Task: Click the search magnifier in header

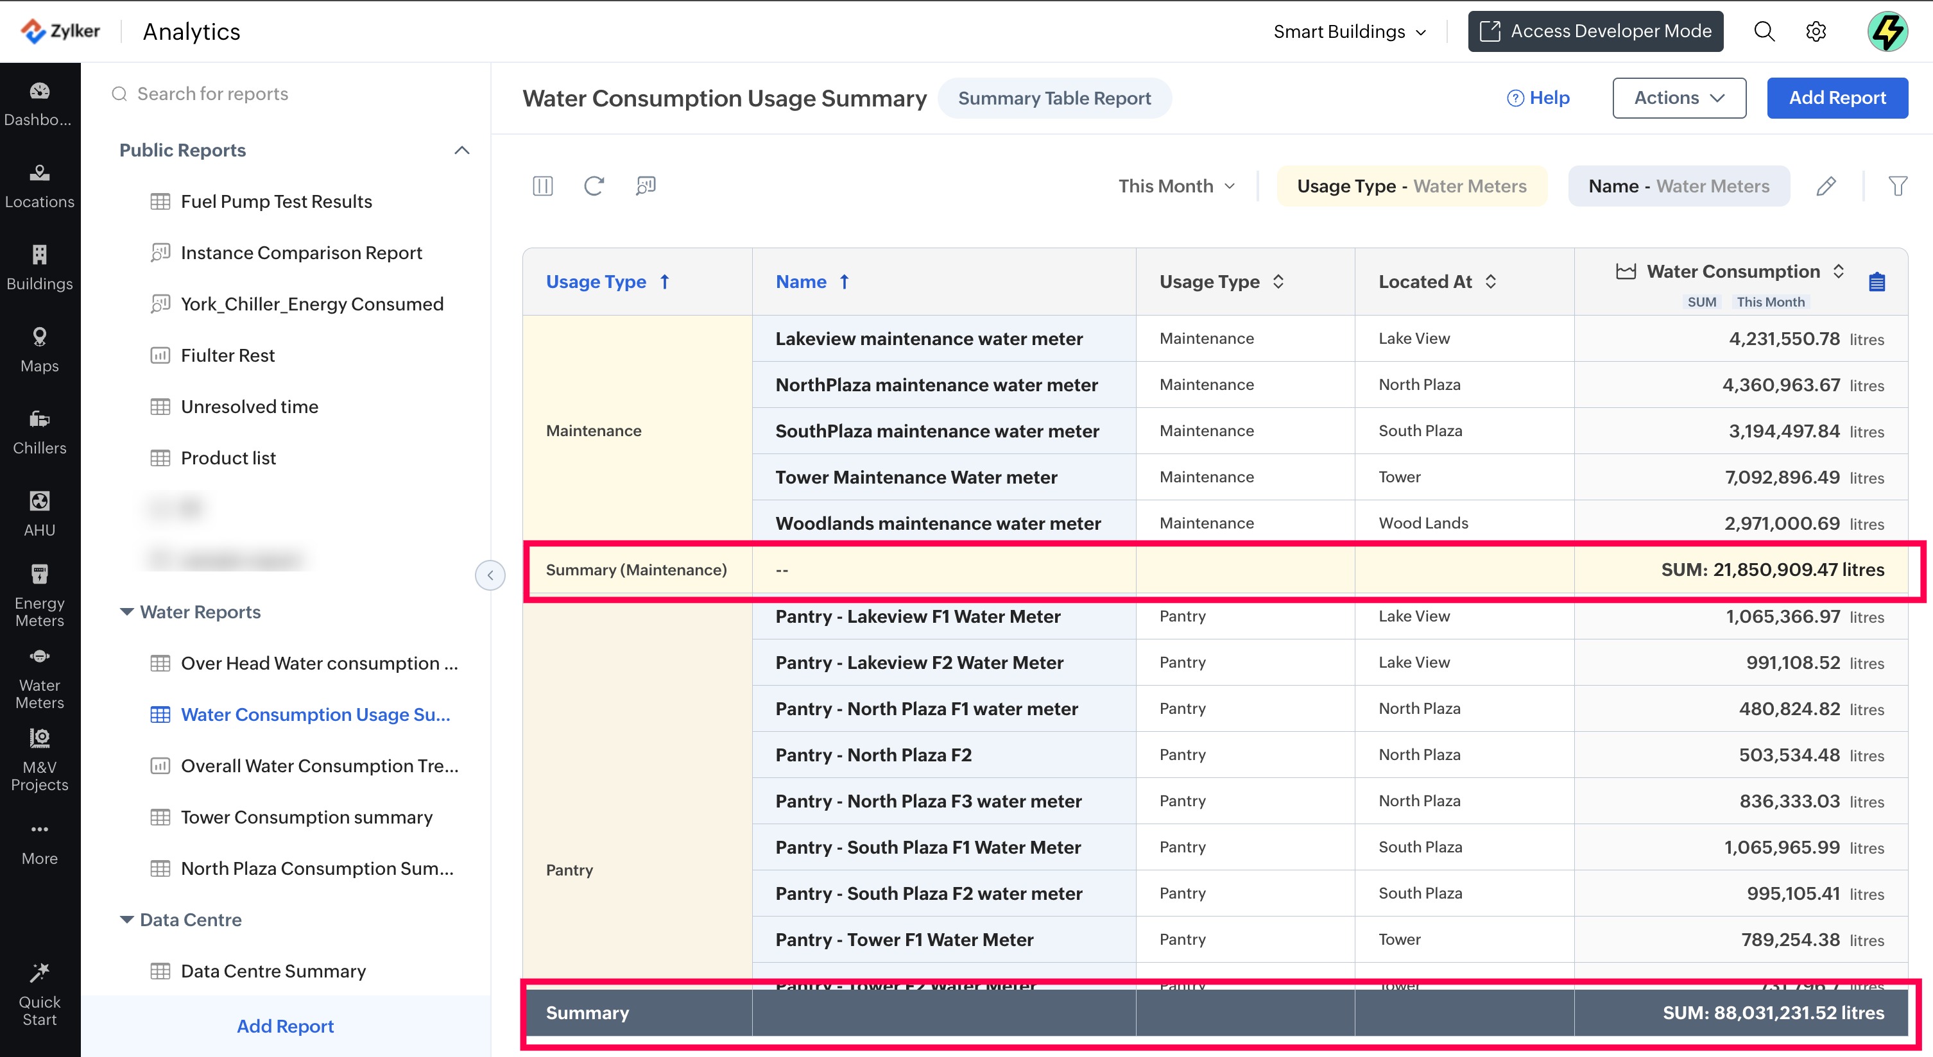Action: [x=1764, y=31]
